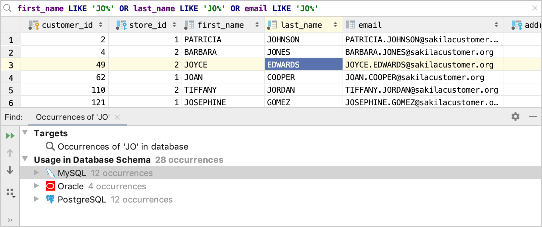Viewport: 542px width, 227px height.
Task: Click the filter search magnifier icon
Action: click(7, 8)
